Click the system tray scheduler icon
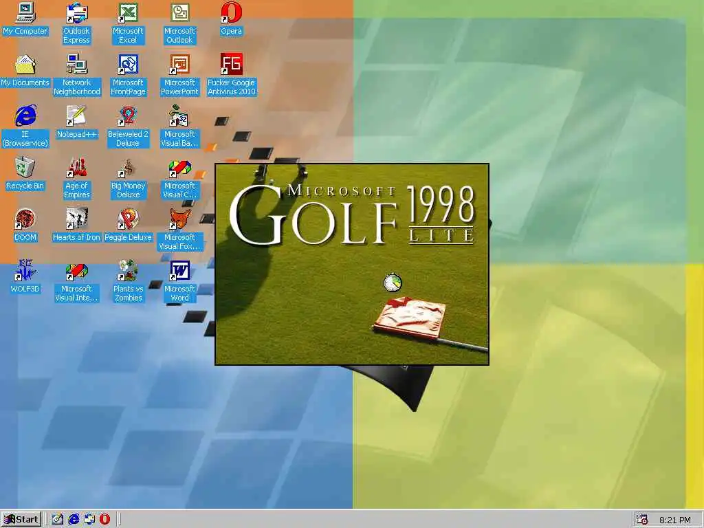Screen dimensions: 704x528 point(642,520)
